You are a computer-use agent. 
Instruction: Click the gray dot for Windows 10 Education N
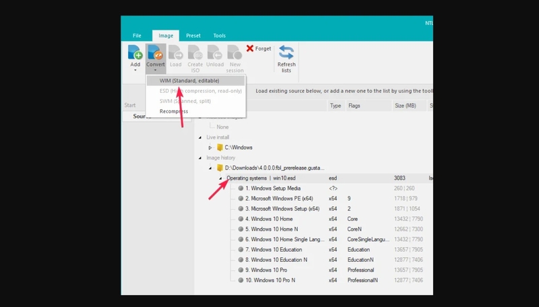tap(241, 260)
